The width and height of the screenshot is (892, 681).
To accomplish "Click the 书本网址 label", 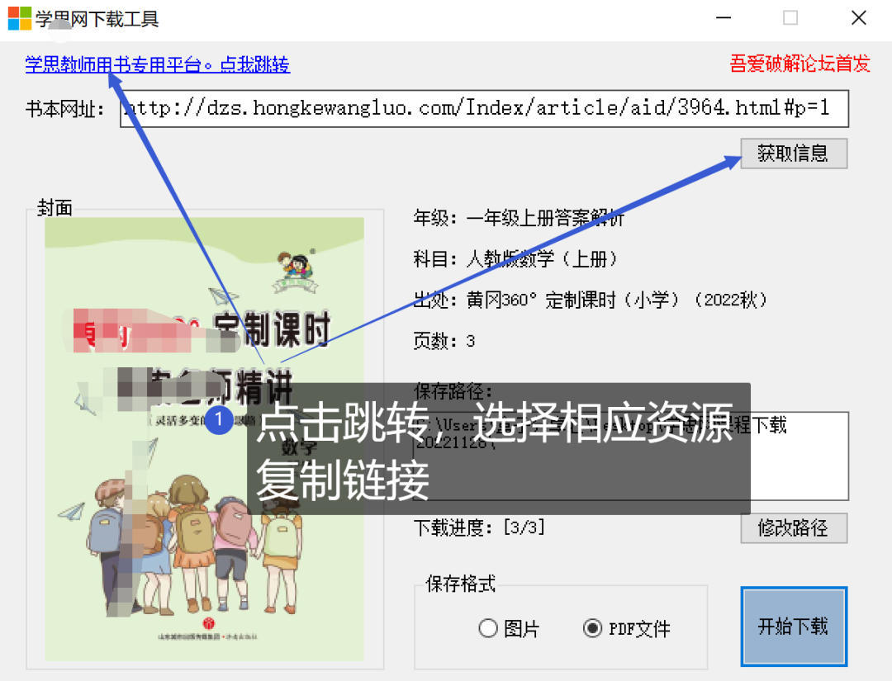I will [65, 109].
